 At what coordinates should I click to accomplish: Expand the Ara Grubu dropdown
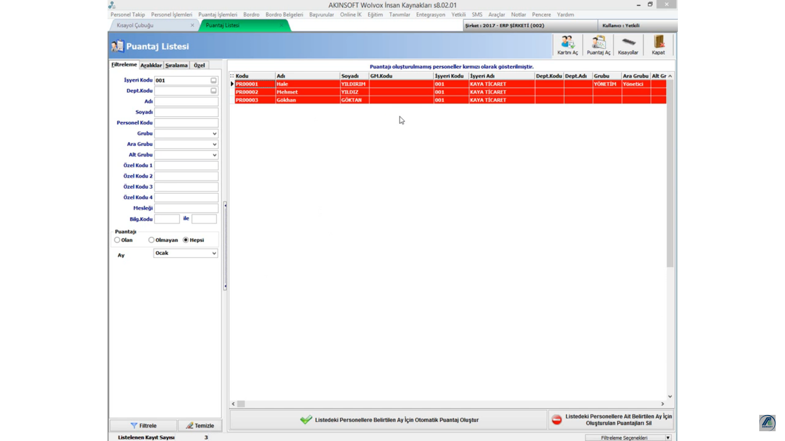[x=214, y=144]
